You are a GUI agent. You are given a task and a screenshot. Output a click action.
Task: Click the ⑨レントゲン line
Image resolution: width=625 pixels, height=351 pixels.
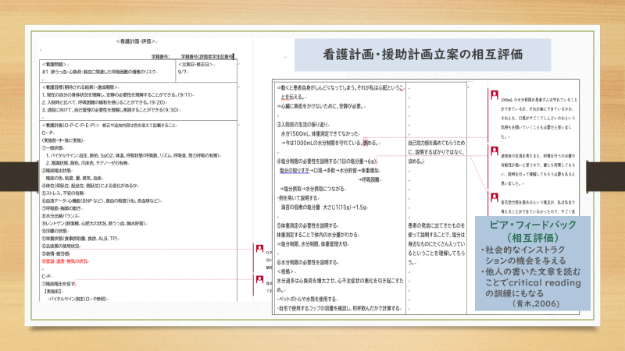(95, 223)
